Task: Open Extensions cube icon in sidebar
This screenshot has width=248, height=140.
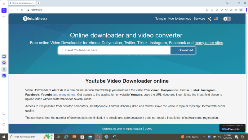Action: point(4,124)
